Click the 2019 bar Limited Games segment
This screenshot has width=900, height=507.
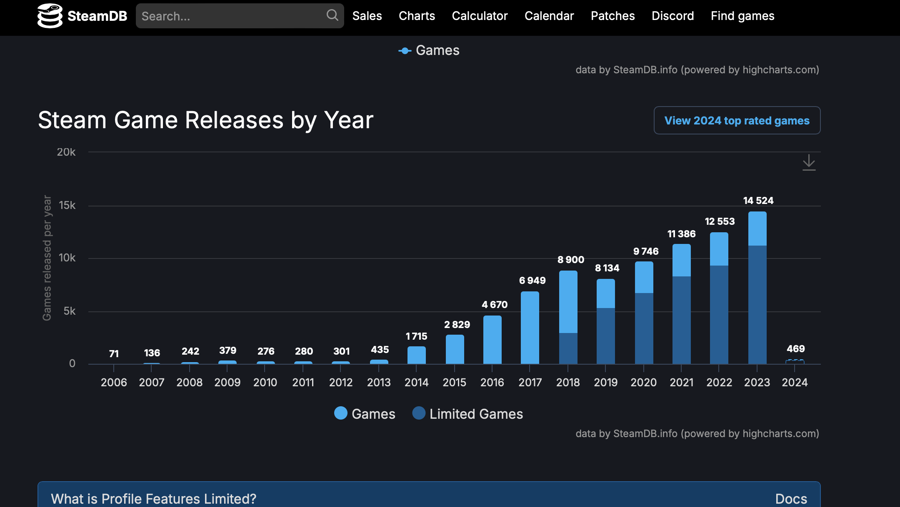(605, 336)
